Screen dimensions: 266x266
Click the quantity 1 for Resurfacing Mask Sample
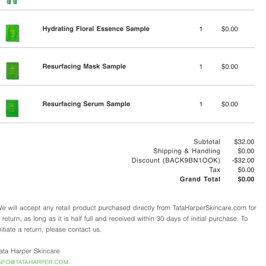tap(201, 66)
